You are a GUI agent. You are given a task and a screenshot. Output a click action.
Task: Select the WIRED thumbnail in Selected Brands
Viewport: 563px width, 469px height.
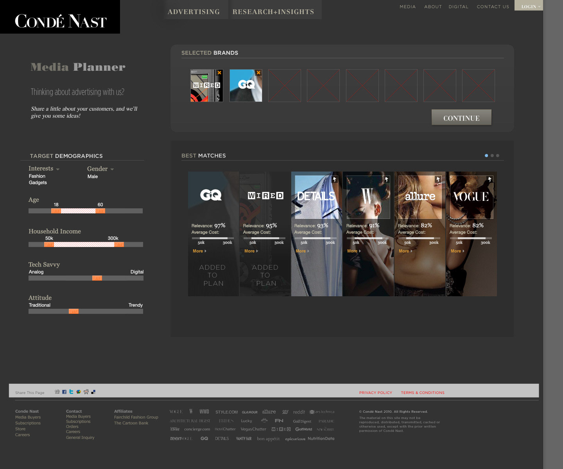pyautogui.click(x=206, y=86)
